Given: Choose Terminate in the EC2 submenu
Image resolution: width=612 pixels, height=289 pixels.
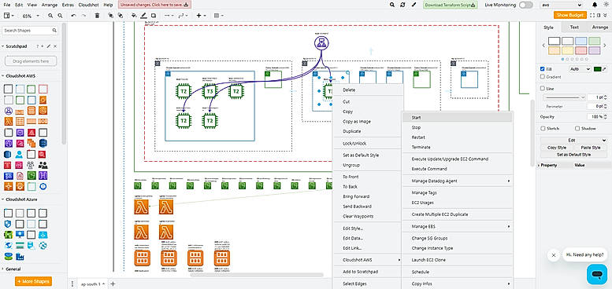Looking at the screenshot, I should pos(457,148).
